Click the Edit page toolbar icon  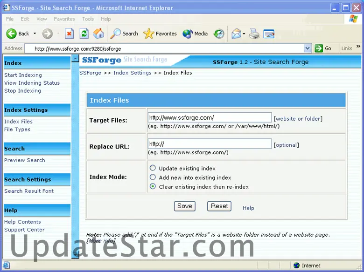point(269,34)
